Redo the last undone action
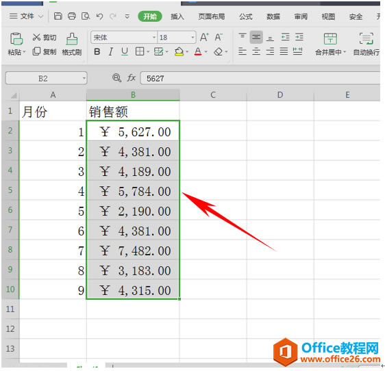Viewport: 385px width, 371px height. (x=113, y=16)
